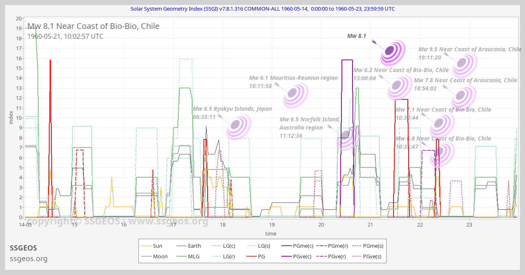Toggle the PG legend entry
The height and width of the screenshot is (275, 525).
coord(256,256)
